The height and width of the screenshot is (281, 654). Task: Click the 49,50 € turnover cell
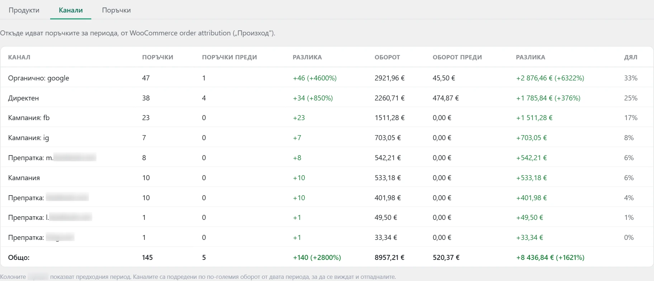coord(386,217)
